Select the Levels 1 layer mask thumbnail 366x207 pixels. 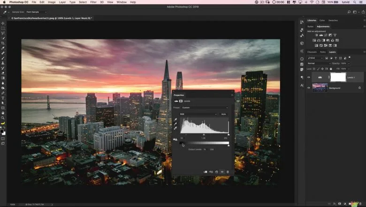pyautogui.click(x=338, y=77)
